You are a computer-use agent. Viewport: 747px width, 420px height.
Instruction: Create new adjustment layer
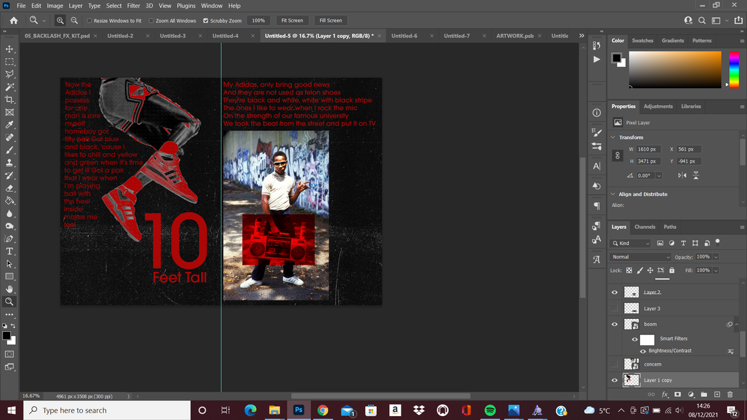tap(691, 394)
